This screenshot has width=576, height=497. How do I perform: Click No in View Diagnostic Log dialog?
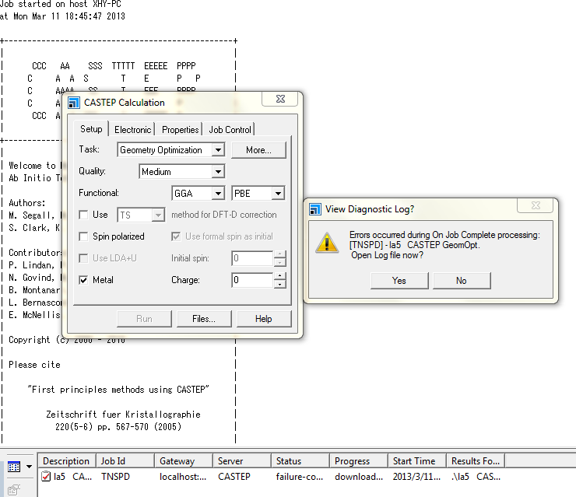click(x=462, y=281)
